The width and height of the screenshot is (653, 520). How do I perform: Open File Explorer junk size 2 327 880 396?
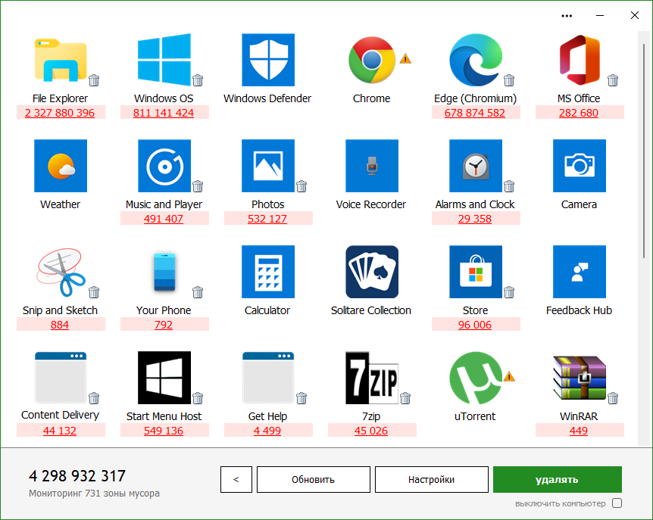pyautogui.click(x=61, y=113)
